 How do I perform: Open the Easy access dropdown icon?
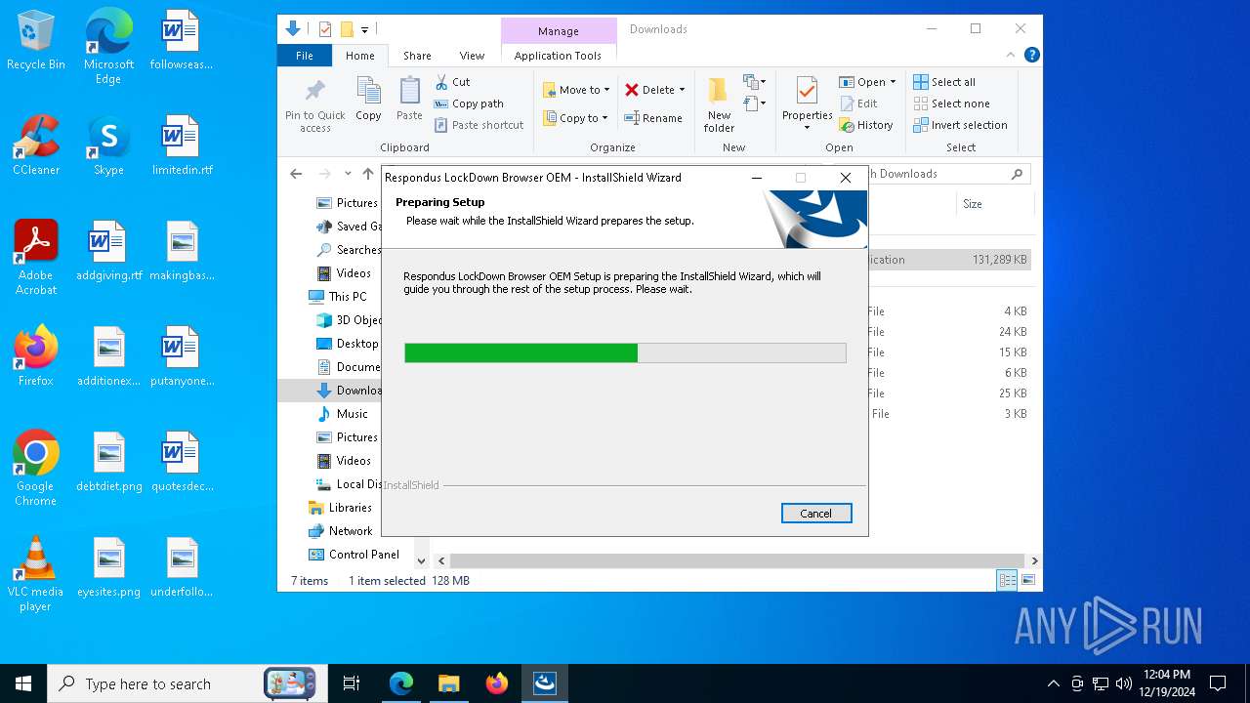(x=754, y=103)
